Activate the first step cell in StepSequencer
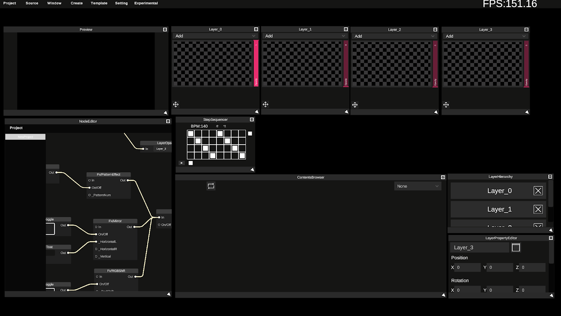This screenshot has height=316, width=561. [190, 133]
